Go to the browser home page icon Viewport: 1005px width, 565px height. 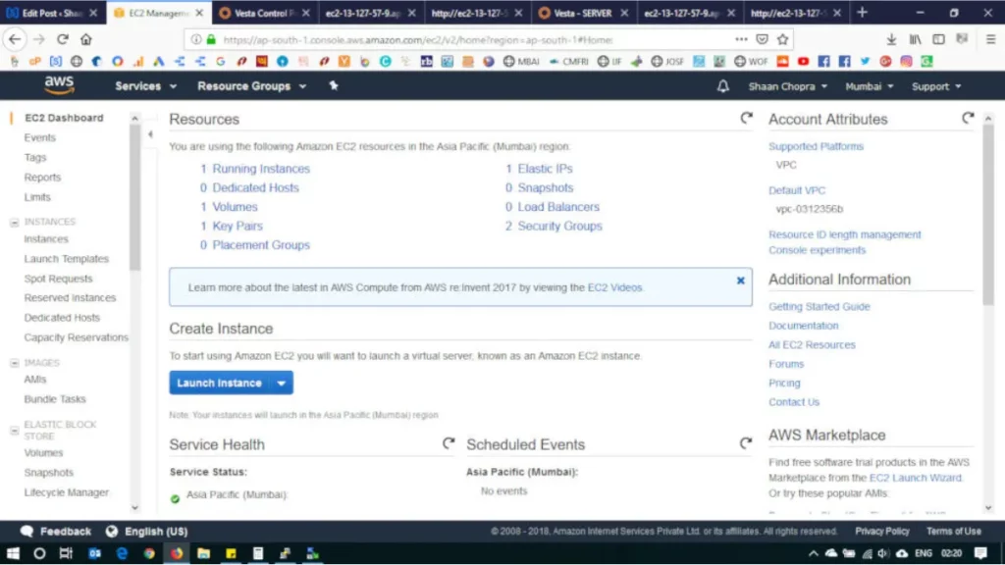(x=86, y=39)
